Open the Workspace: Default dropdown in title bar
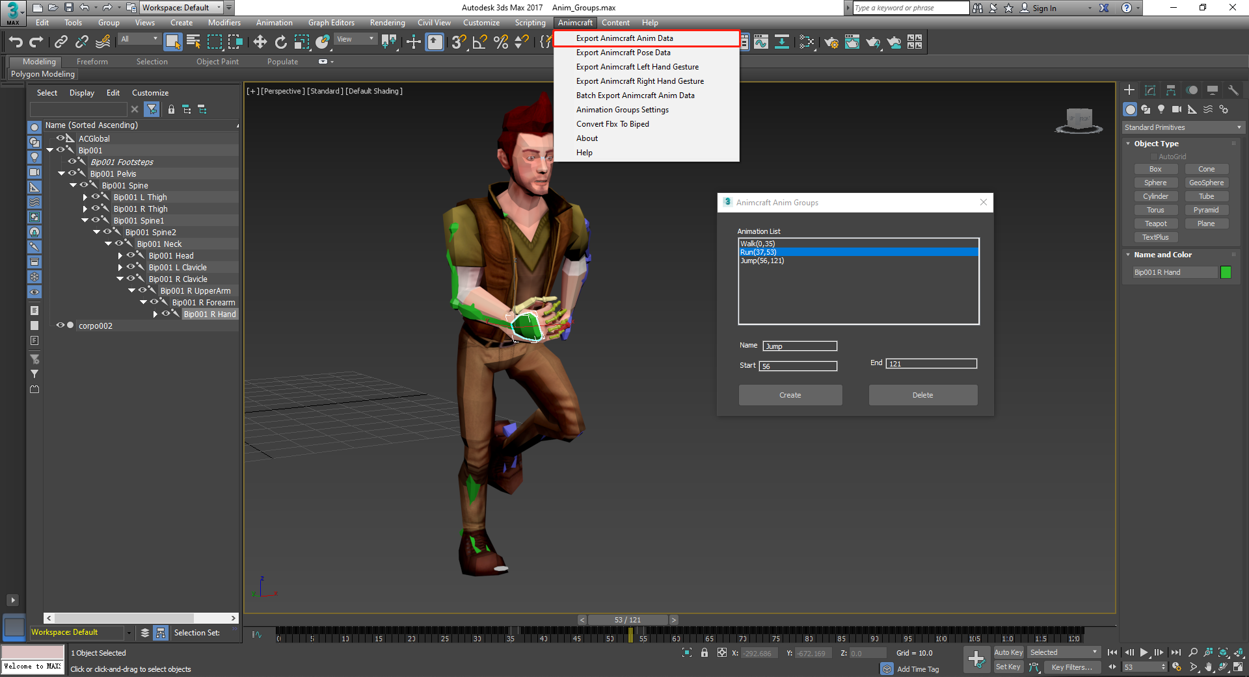 (x=181, y=8)
